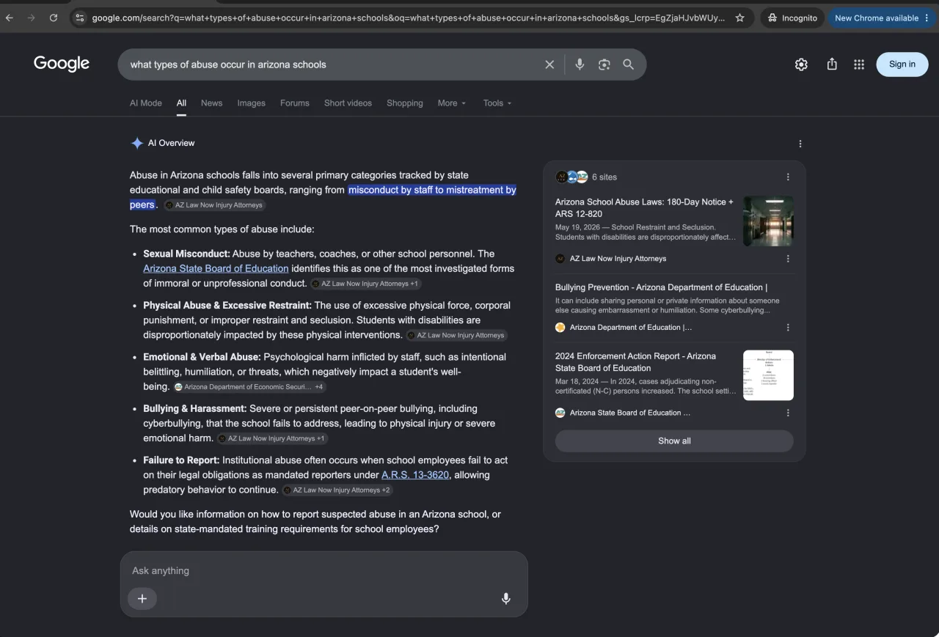This screenshot has height=637, width=939.
Task: Open the Shopping tab
Action: (x=405, y=103)
